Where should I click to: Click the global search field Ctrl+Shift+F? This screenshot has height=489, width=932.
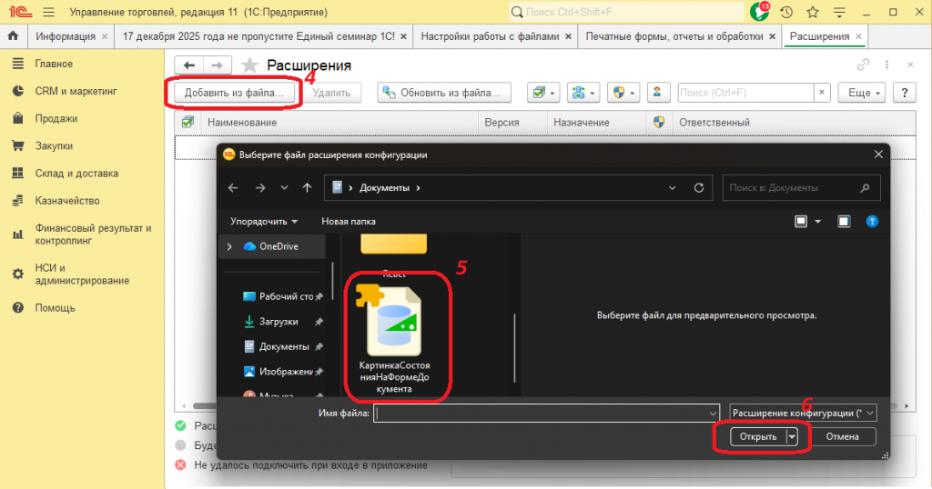(627, 12)
